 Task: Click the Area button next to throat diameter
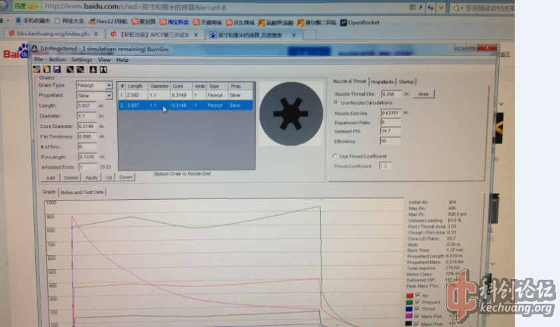tap(423, 94)
